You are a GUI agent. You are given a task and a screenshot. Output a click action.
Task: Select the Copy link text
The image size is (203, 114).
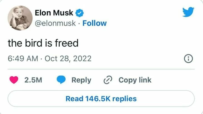(135, 80)
